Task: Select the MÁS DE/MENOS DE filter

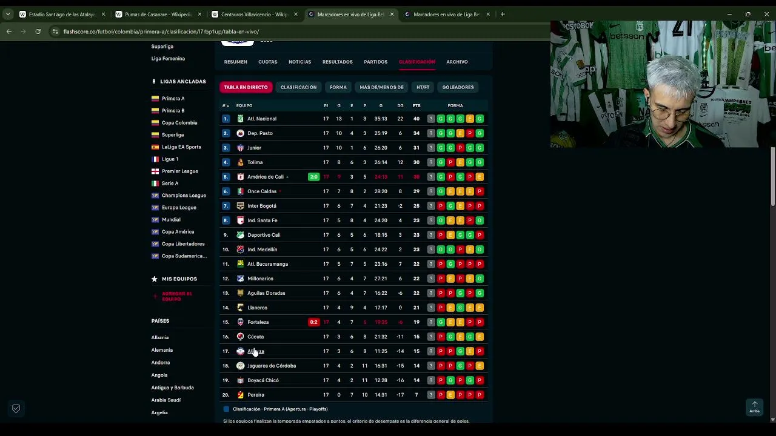Action: (381, 87)
